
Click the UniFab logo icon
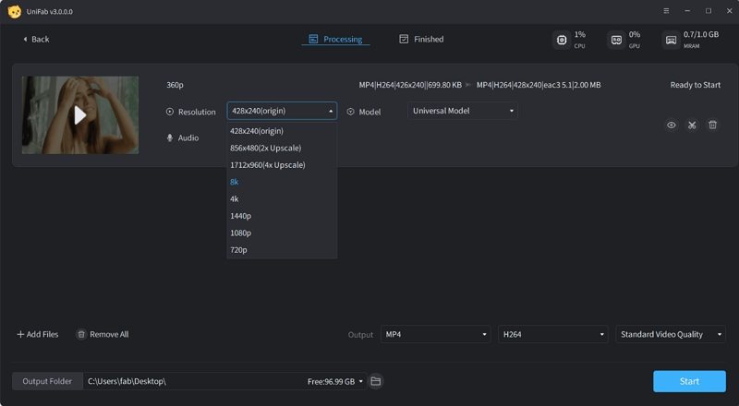(14, 11)
